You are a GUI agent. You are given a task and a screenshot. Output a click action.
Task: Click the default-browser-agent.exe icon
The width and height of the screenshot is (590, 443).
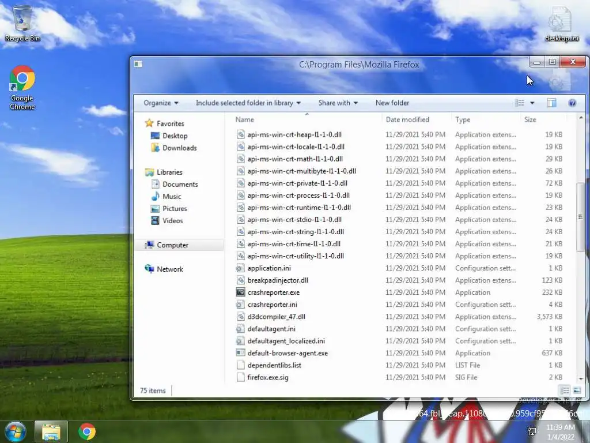tap(240, 353)
